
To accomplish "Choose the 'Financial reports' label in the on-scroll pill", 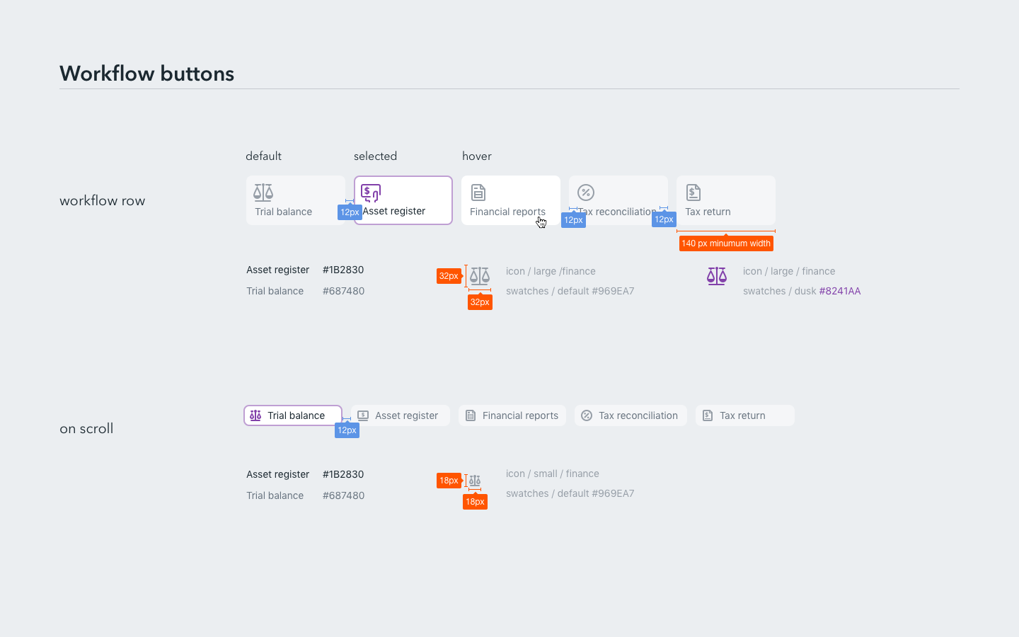I will 520,415.
